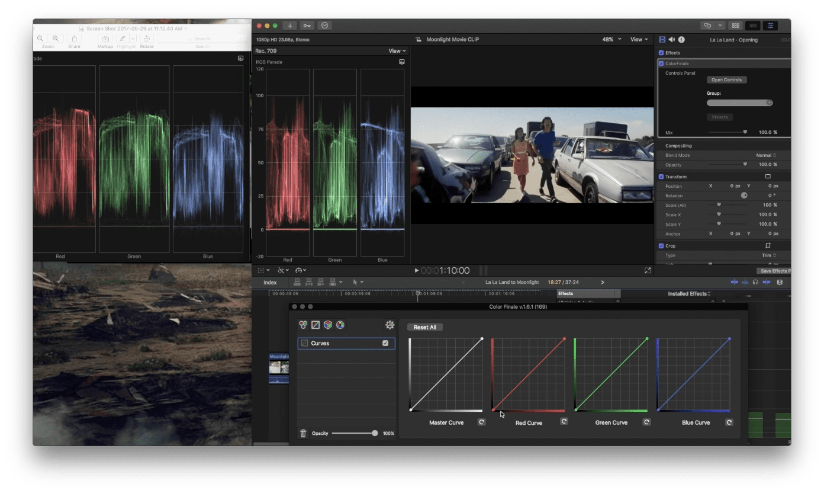
Task: Open Color Finale settings gear
Action: point(390,325)
